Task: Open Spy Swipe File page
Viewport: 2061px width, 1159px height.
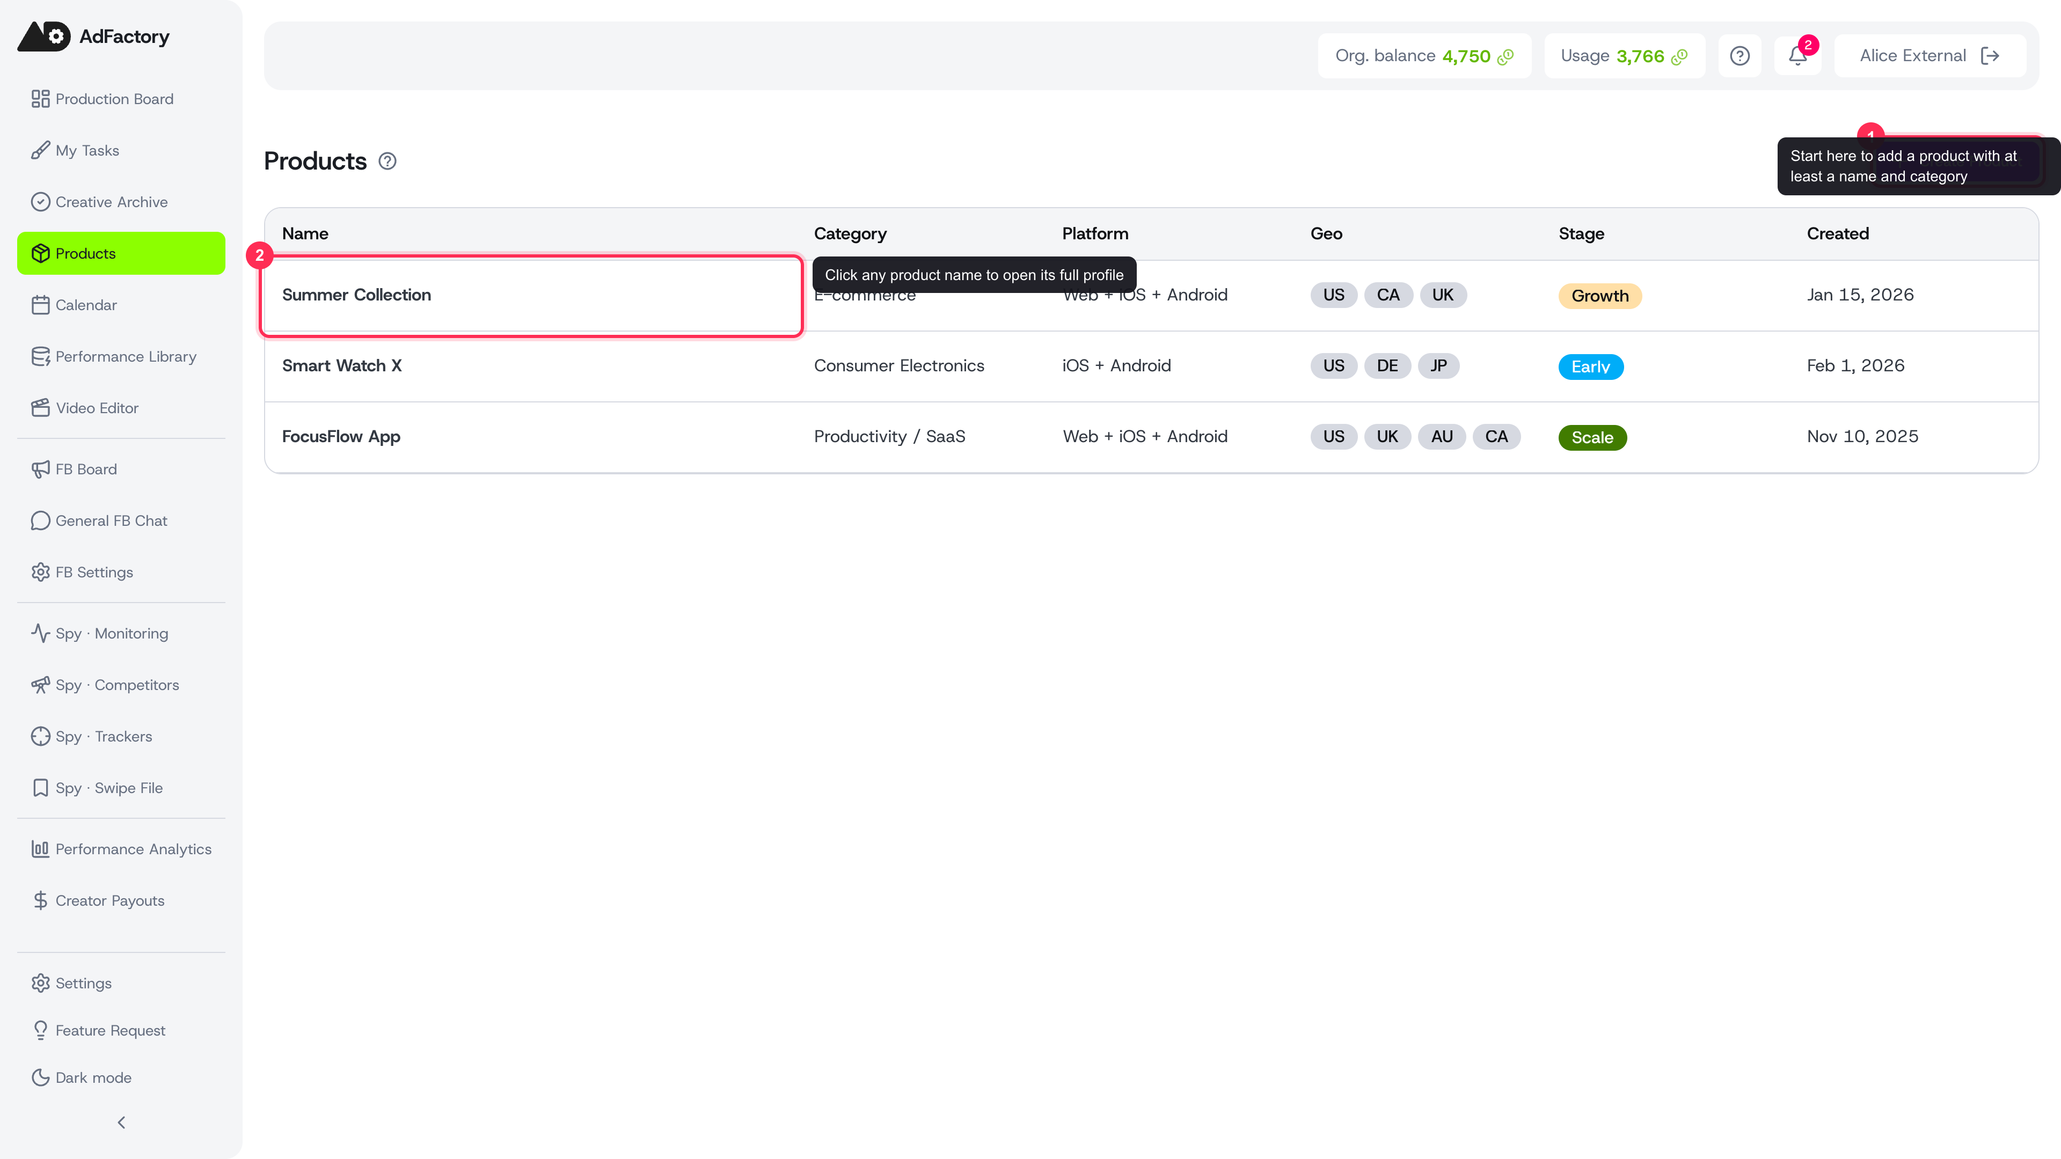Action: point(121,788)
